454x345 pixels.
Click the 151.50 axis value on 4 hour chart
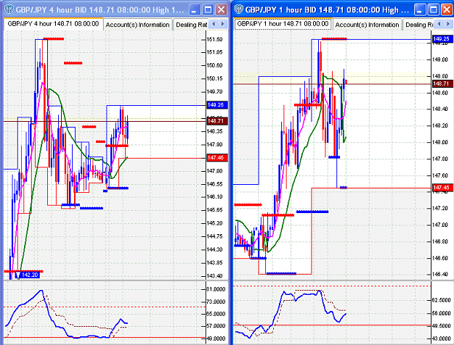click(214, 39)
